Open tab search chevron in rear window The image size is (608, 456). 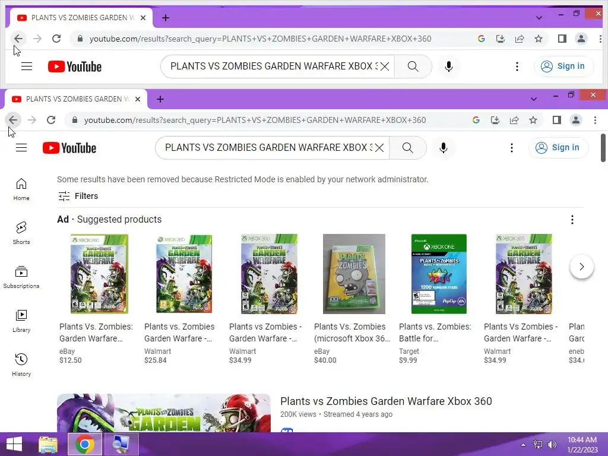[x=539, y=18]
